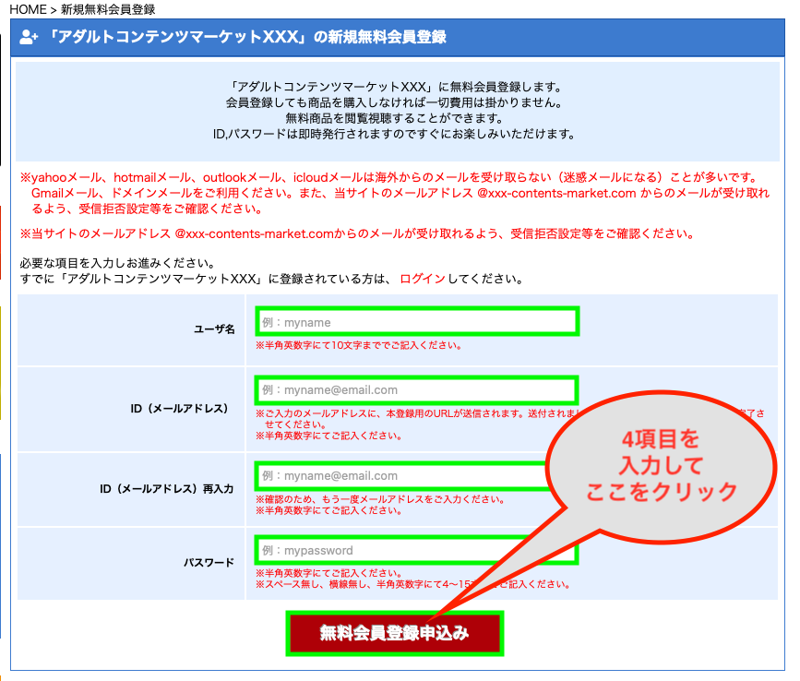Click the パスワード row label
The width and height of the screenshot is (800, 681).
[x=208, y=562]
